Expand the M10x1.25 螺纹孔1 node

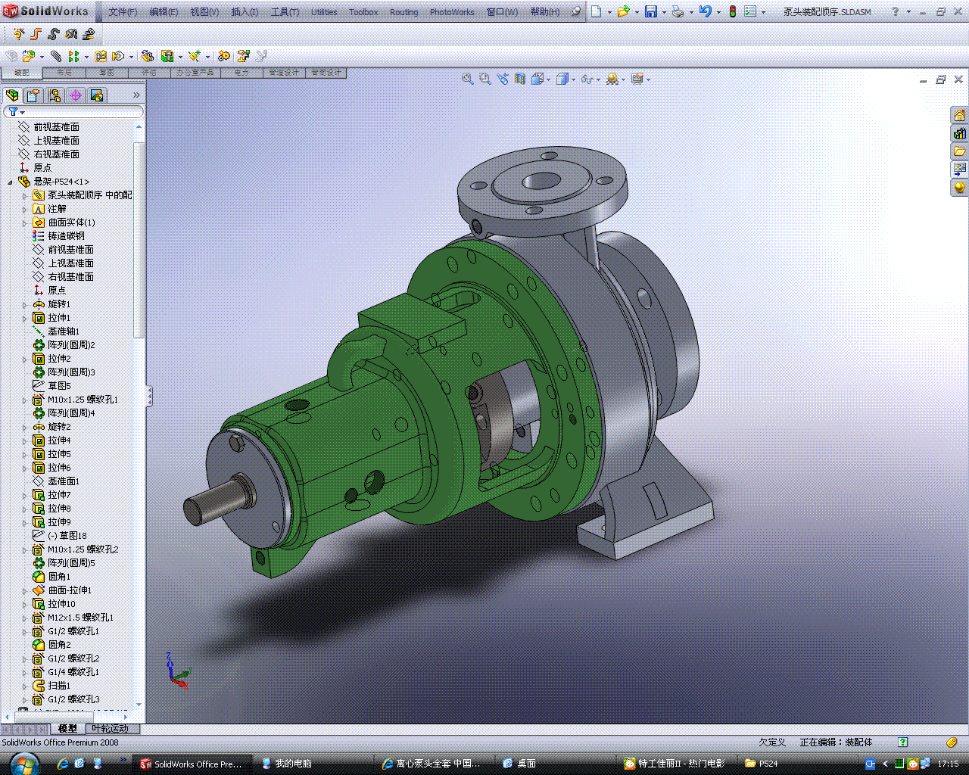click(24, 400)
